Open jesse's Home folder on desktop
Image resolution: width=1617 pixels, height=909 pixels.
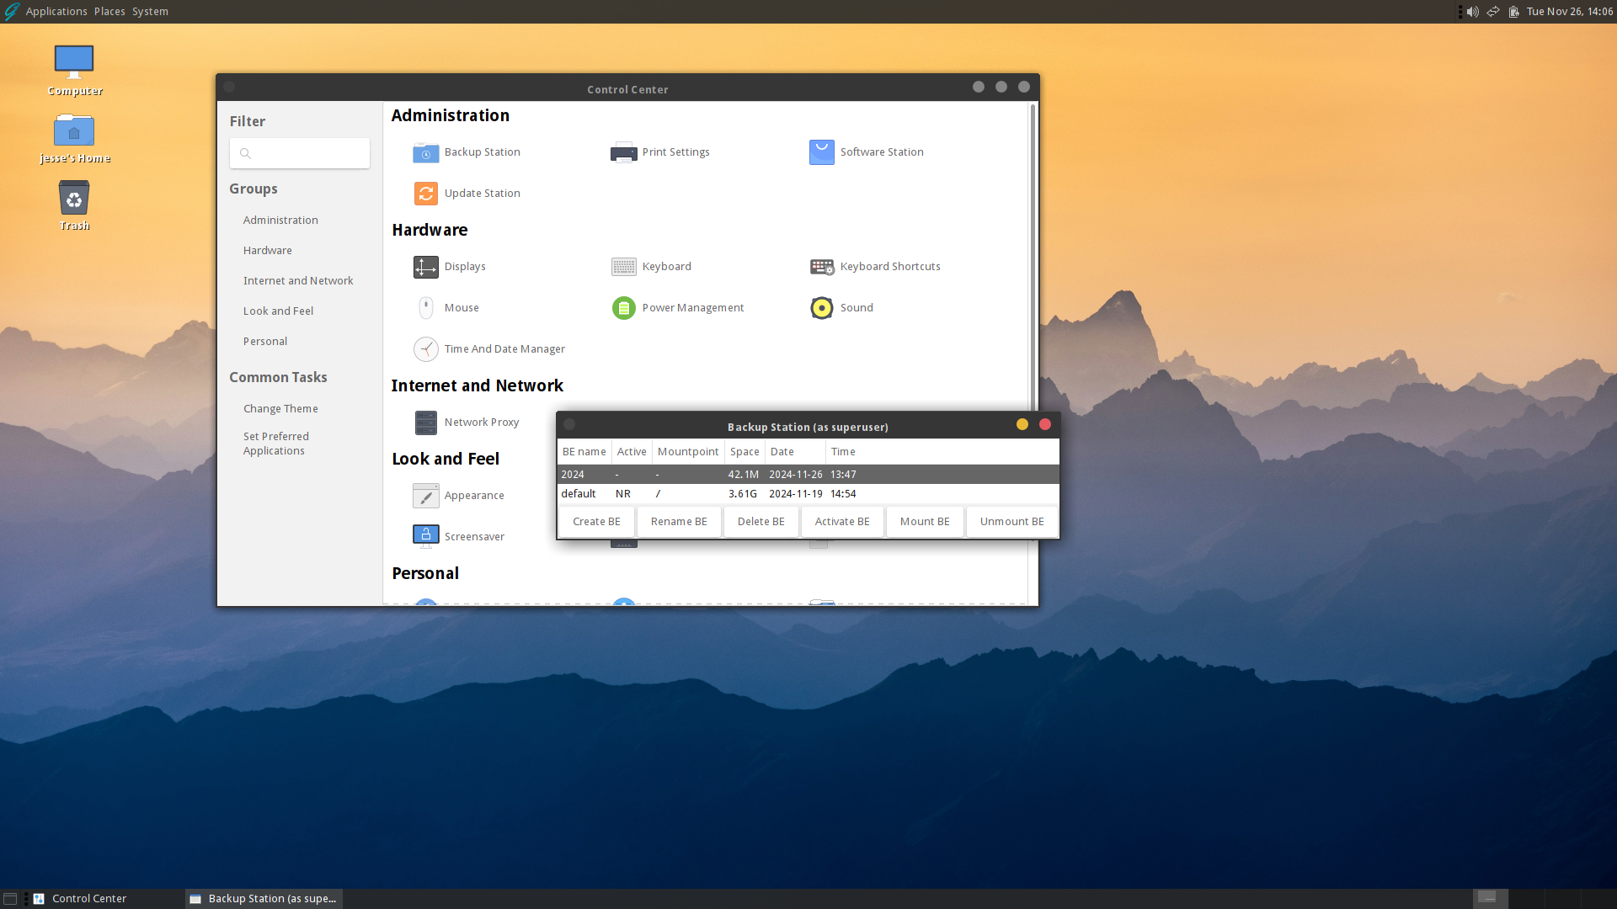coord(74,139)
